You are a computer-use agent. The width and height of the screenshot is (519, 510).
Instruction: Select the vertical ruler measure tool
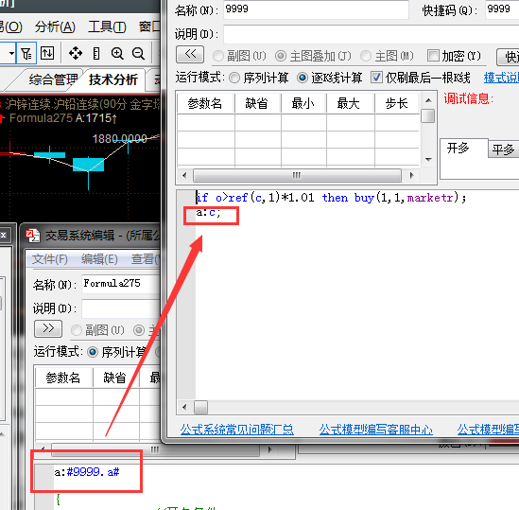[96, 53]
